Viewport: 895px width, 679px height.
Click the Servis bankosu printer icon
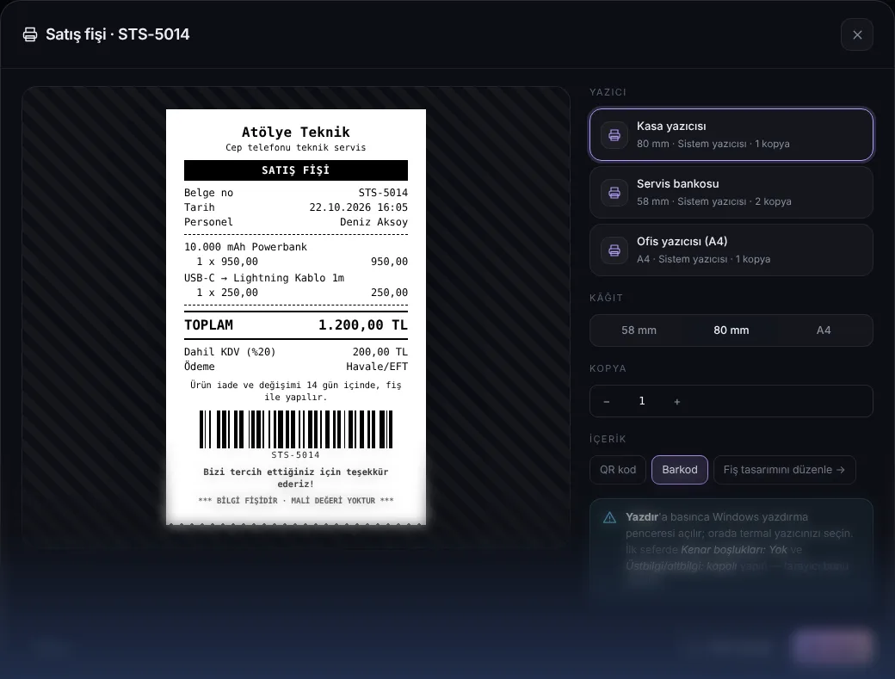[x=614, y=193]
